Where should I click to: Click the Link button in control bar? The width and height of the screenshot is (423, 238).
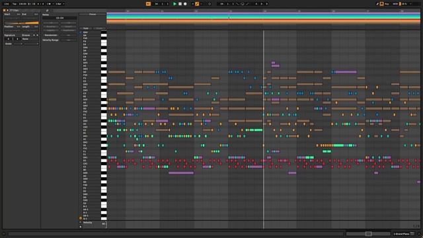[7, 4]
